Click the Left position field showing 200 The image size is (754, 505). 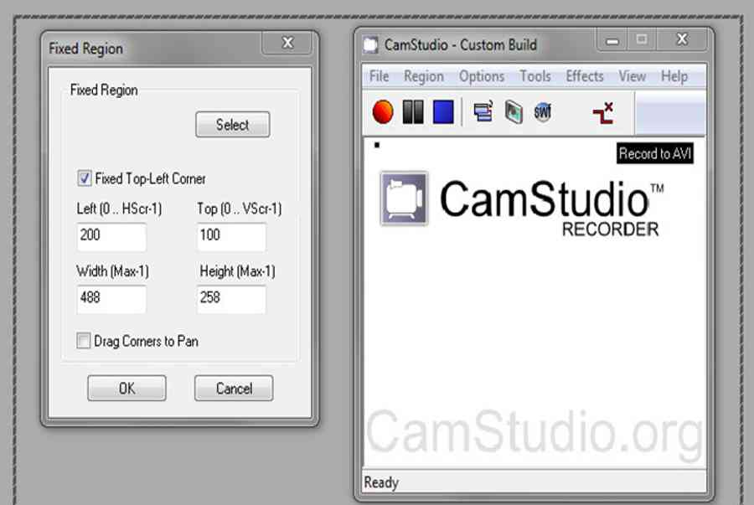[111, 236]
